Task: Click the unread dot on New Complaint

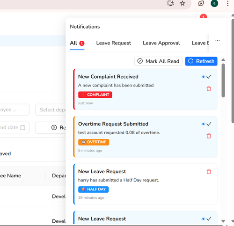Action: coord(203,77)
